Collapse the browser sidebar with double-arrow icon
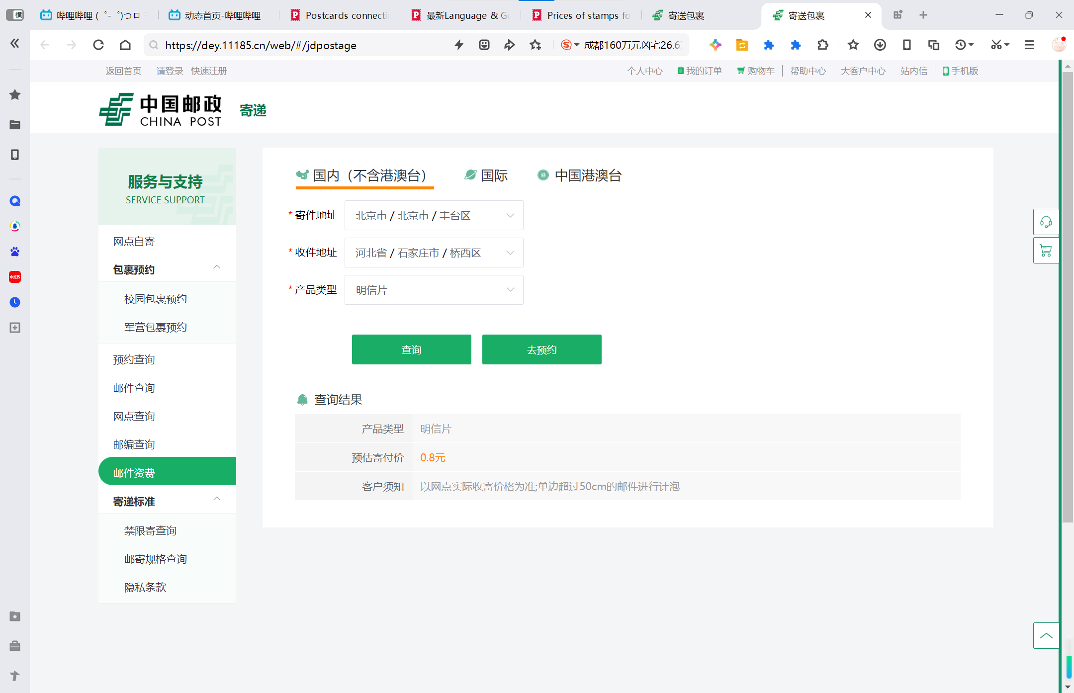1074x693 pixels. [15, 44]
